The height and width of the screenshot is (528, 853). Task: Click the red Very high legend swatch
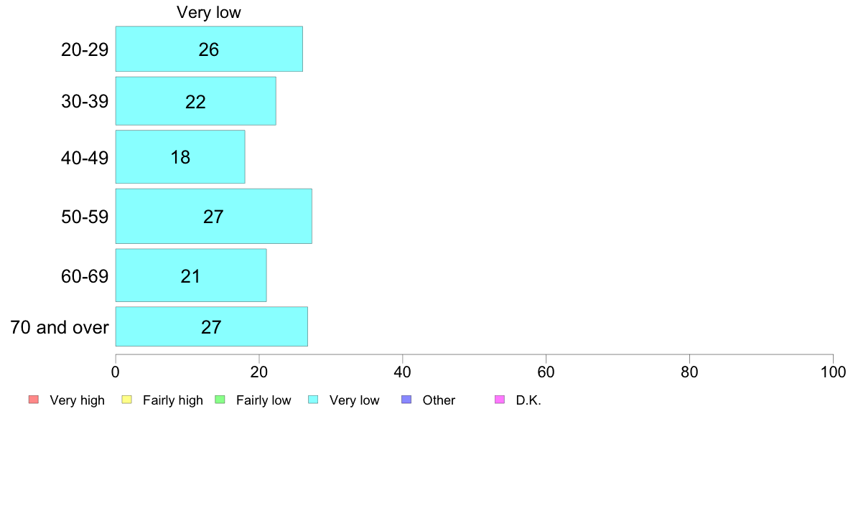point(34,400)
